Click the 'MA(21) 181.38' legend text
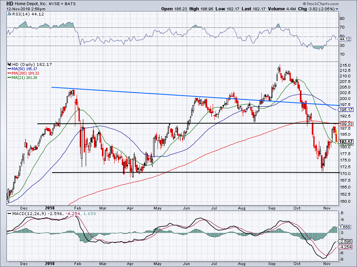Screen dimensions: 357x267 pyautogui.click(x=24, y=78)
